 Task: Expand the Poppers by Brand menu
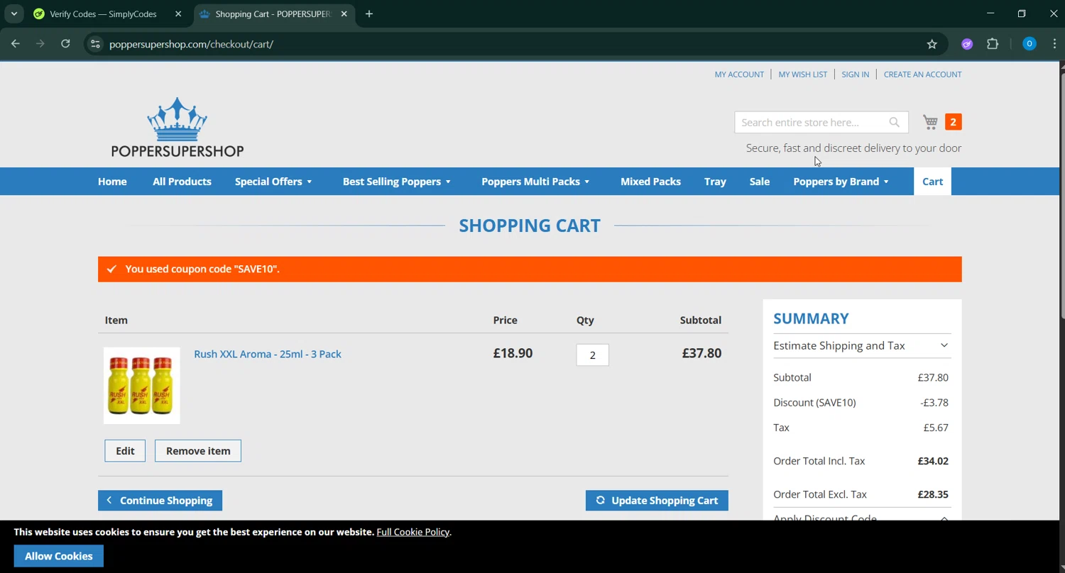(841, 182)
